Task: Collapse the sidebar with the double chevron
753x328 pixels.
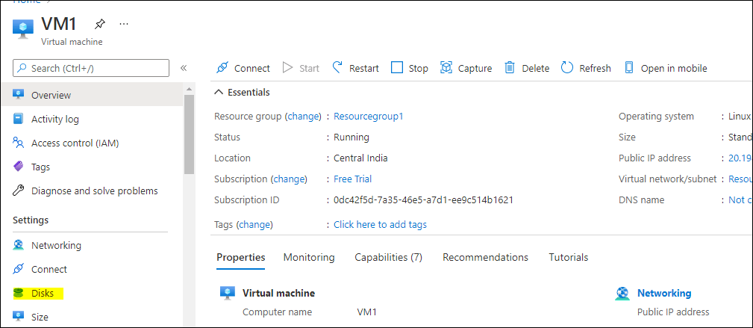Action: [x=184, y=68]
